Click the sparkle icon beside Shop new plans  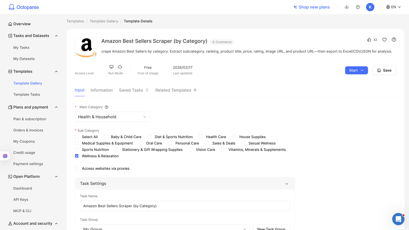pos(295,7)
